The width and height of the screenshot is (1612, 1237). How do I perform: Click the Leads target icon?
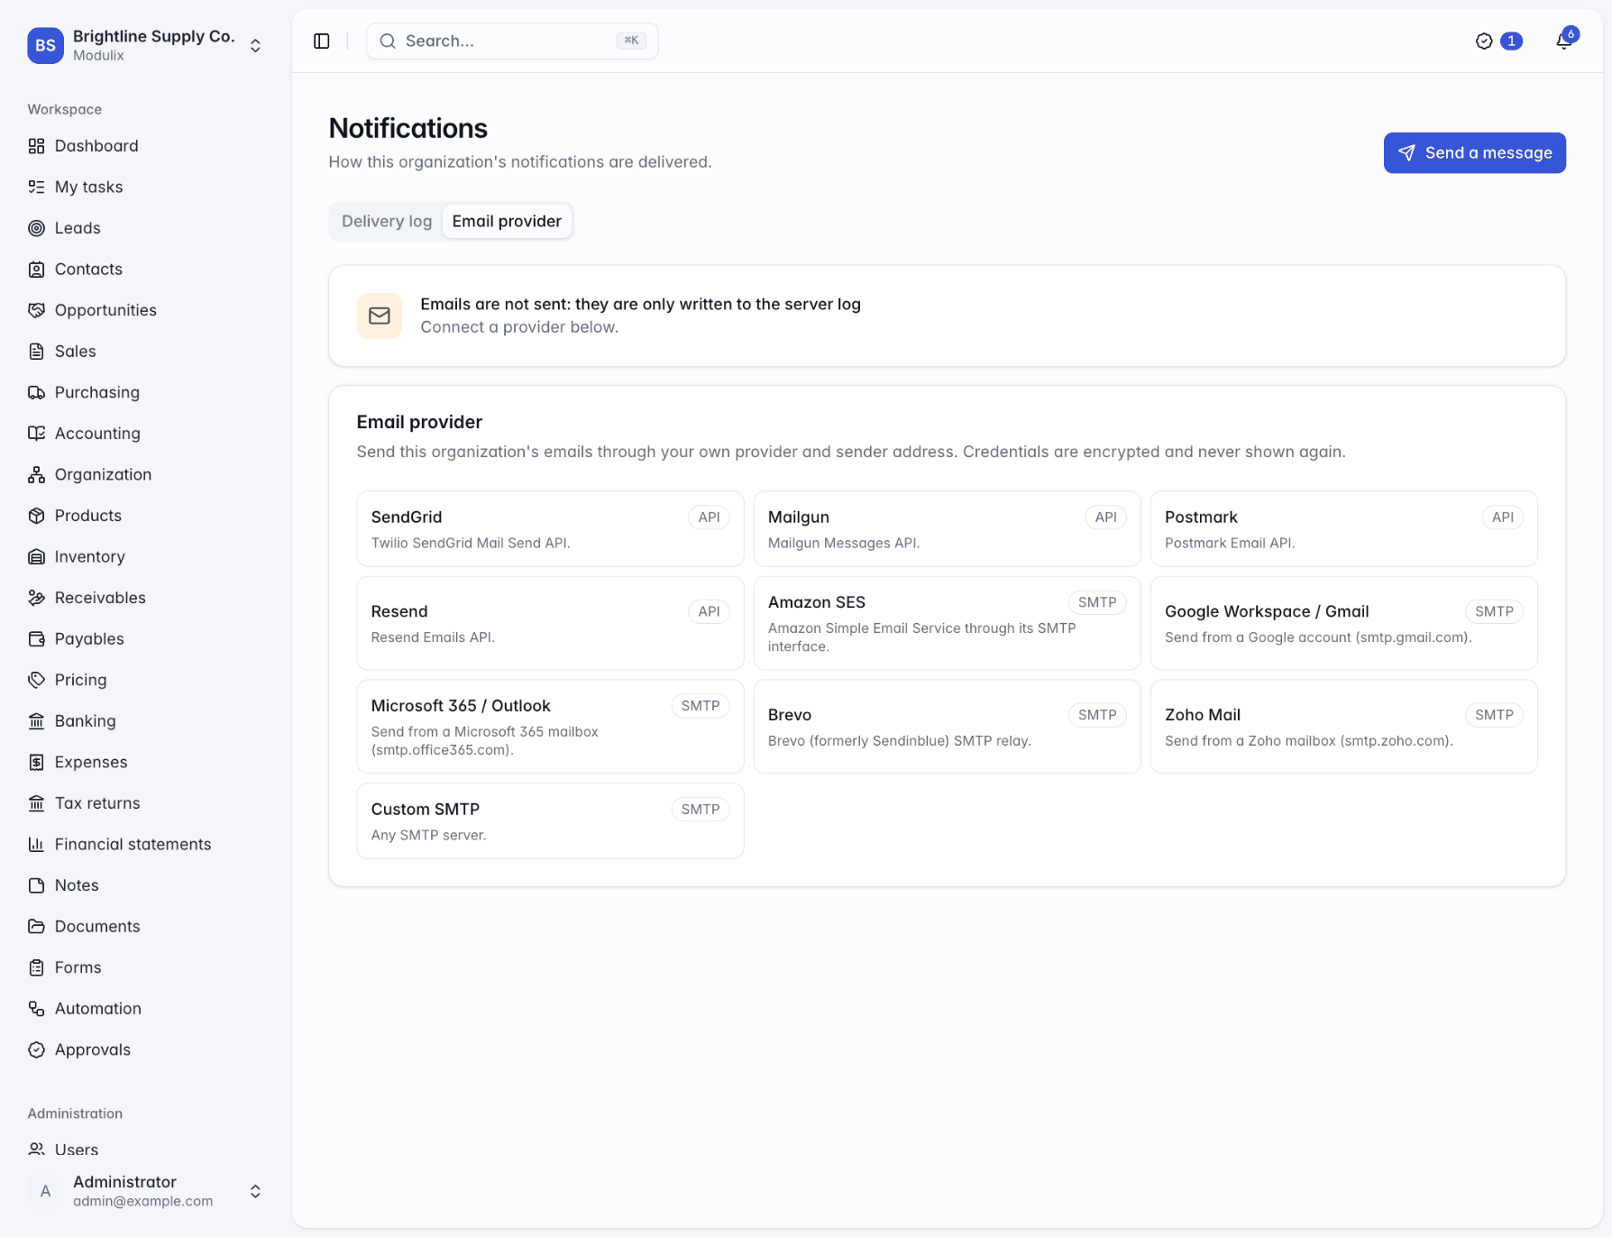(x=36, y=228)
